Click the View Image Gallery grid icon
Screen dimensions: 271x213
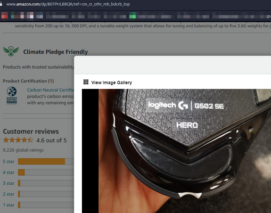(x=86, y=82)
